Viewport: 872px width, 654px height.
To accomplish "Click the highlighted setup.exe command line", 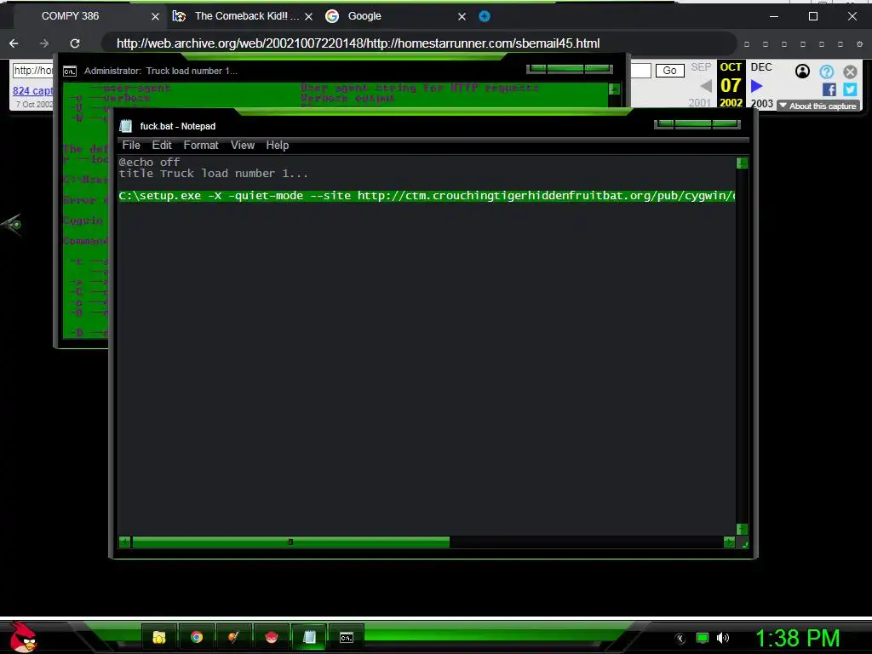I will tap(427, 196).
